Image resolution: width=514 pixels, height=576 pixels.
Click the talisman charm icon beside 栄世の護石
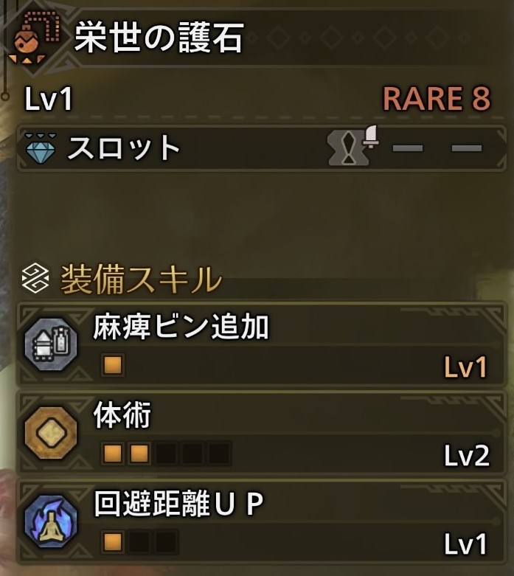pos(34,37)
